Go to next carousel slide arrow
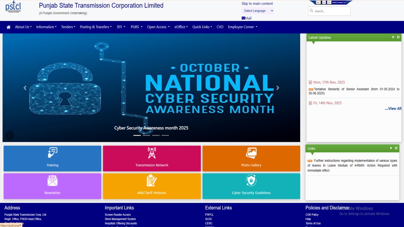This screenshot has height=227, width=404. coord(278,88)
